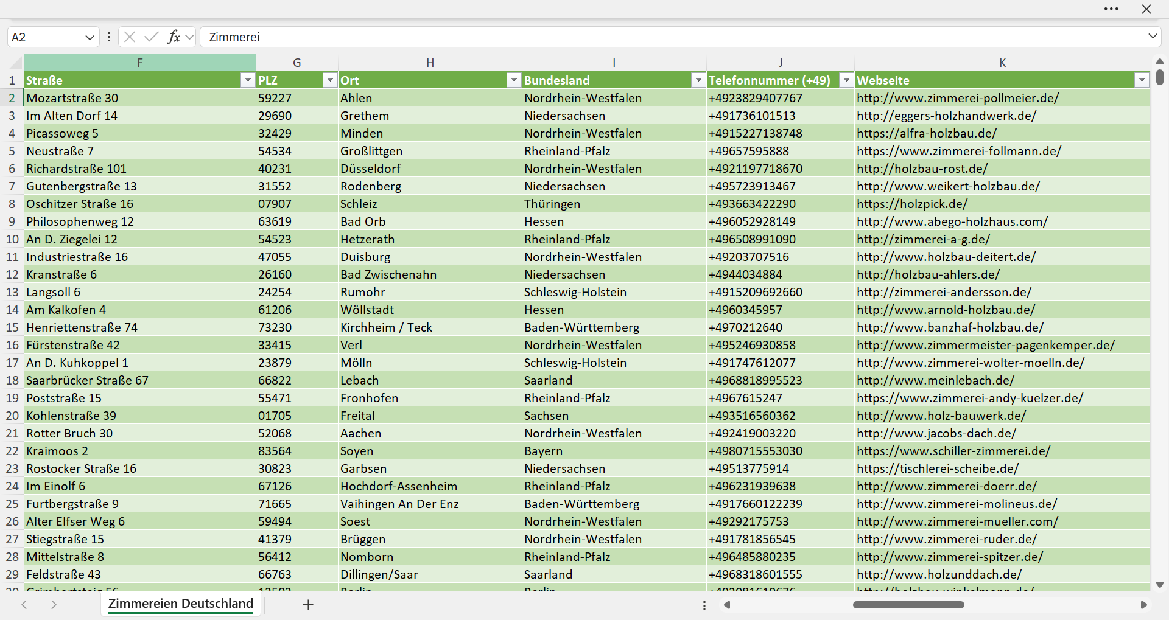Go to next sheet with right arrow
The height and width of the screenshot is (620, 1169).
click(x=54, y=605)
